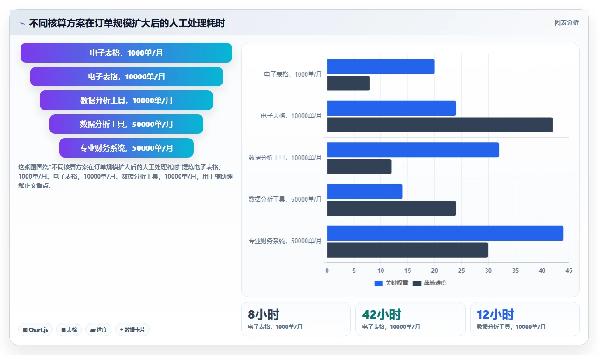Select funnel bar 数据分析工具，50000单/月
The height and width of the screenshot is (355, 598).
pyautogui.click(x=126, y=124)
